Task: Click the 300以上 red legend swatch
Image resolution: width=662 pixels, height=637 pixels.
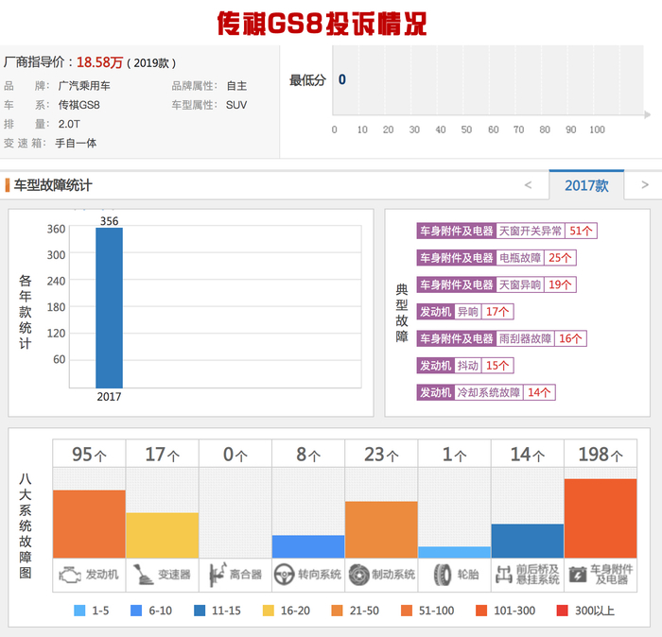Action: click(x=562, y=611)
